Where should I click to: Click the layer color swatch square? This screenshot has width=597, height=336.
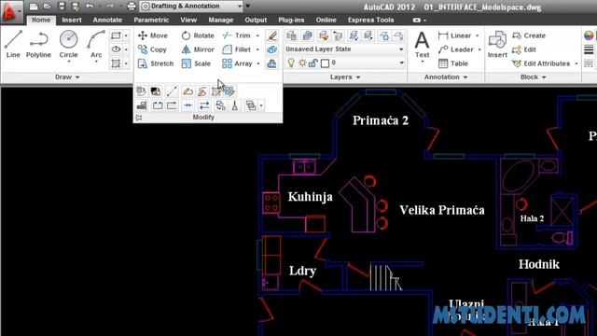325,63
